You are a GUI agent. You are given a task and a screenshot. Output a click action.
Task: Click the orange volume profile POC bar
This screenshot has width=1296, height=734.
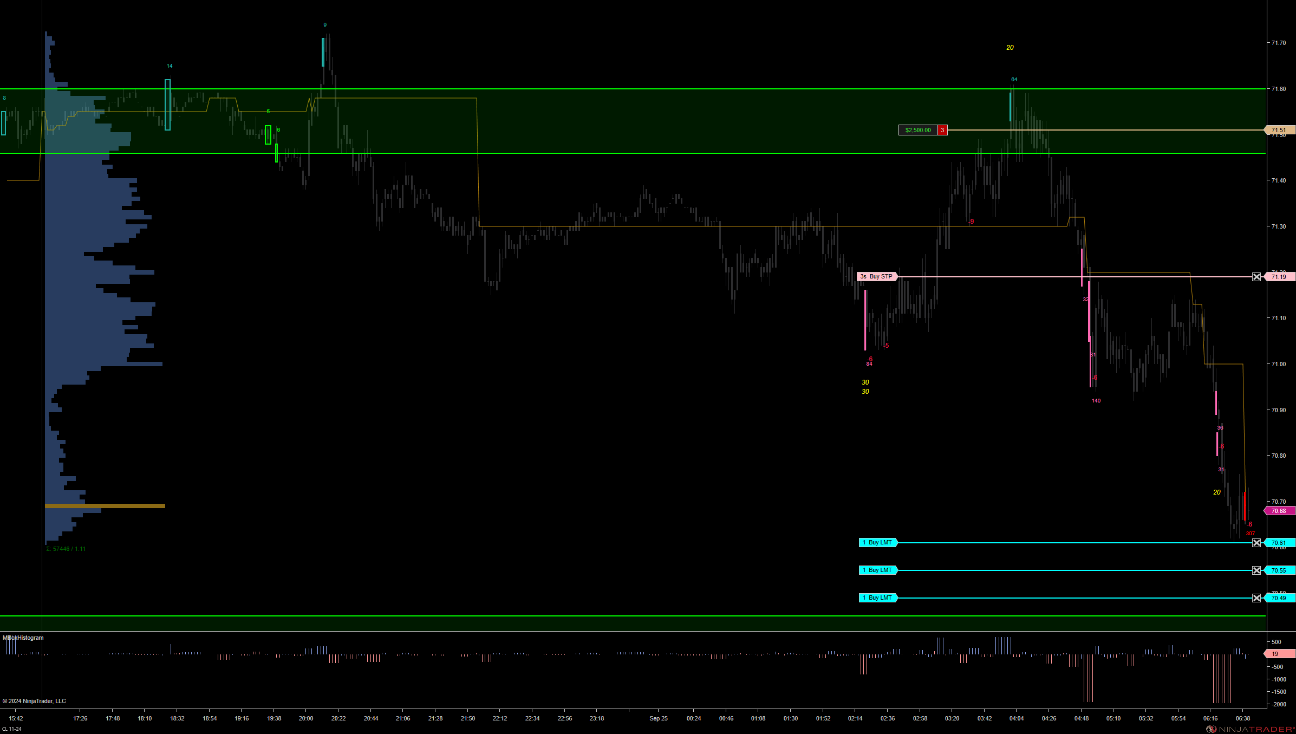[x=105, y=506]
